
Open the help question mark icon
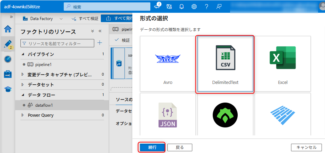[207, 7]
